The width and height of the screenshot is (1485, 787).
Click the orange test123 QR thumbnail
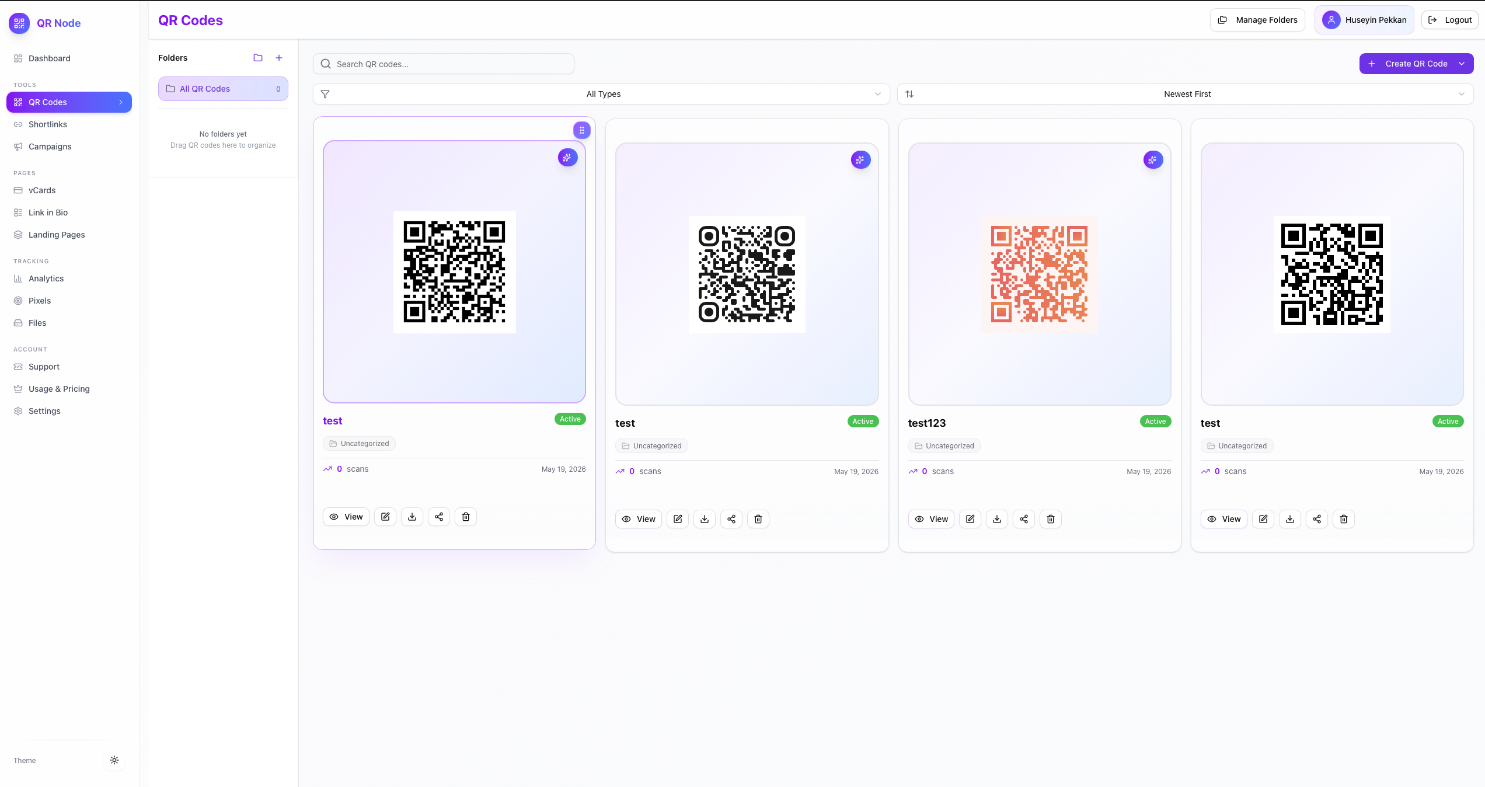coord(1040,274)
